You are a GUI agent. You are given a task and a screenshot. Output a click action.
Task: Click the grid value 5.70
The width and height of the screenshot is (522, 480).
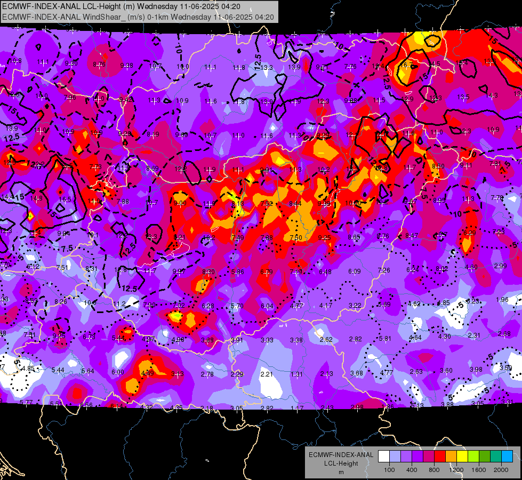coord(237,306)
